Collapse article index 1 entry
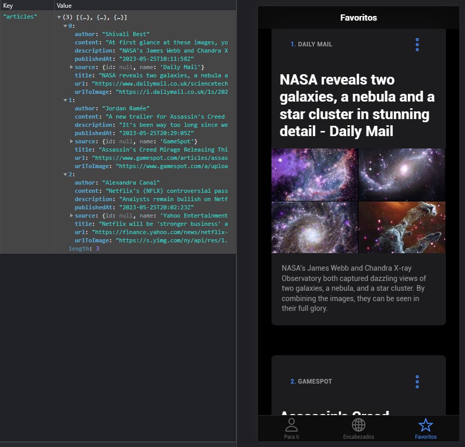 [x=65, y=101]
